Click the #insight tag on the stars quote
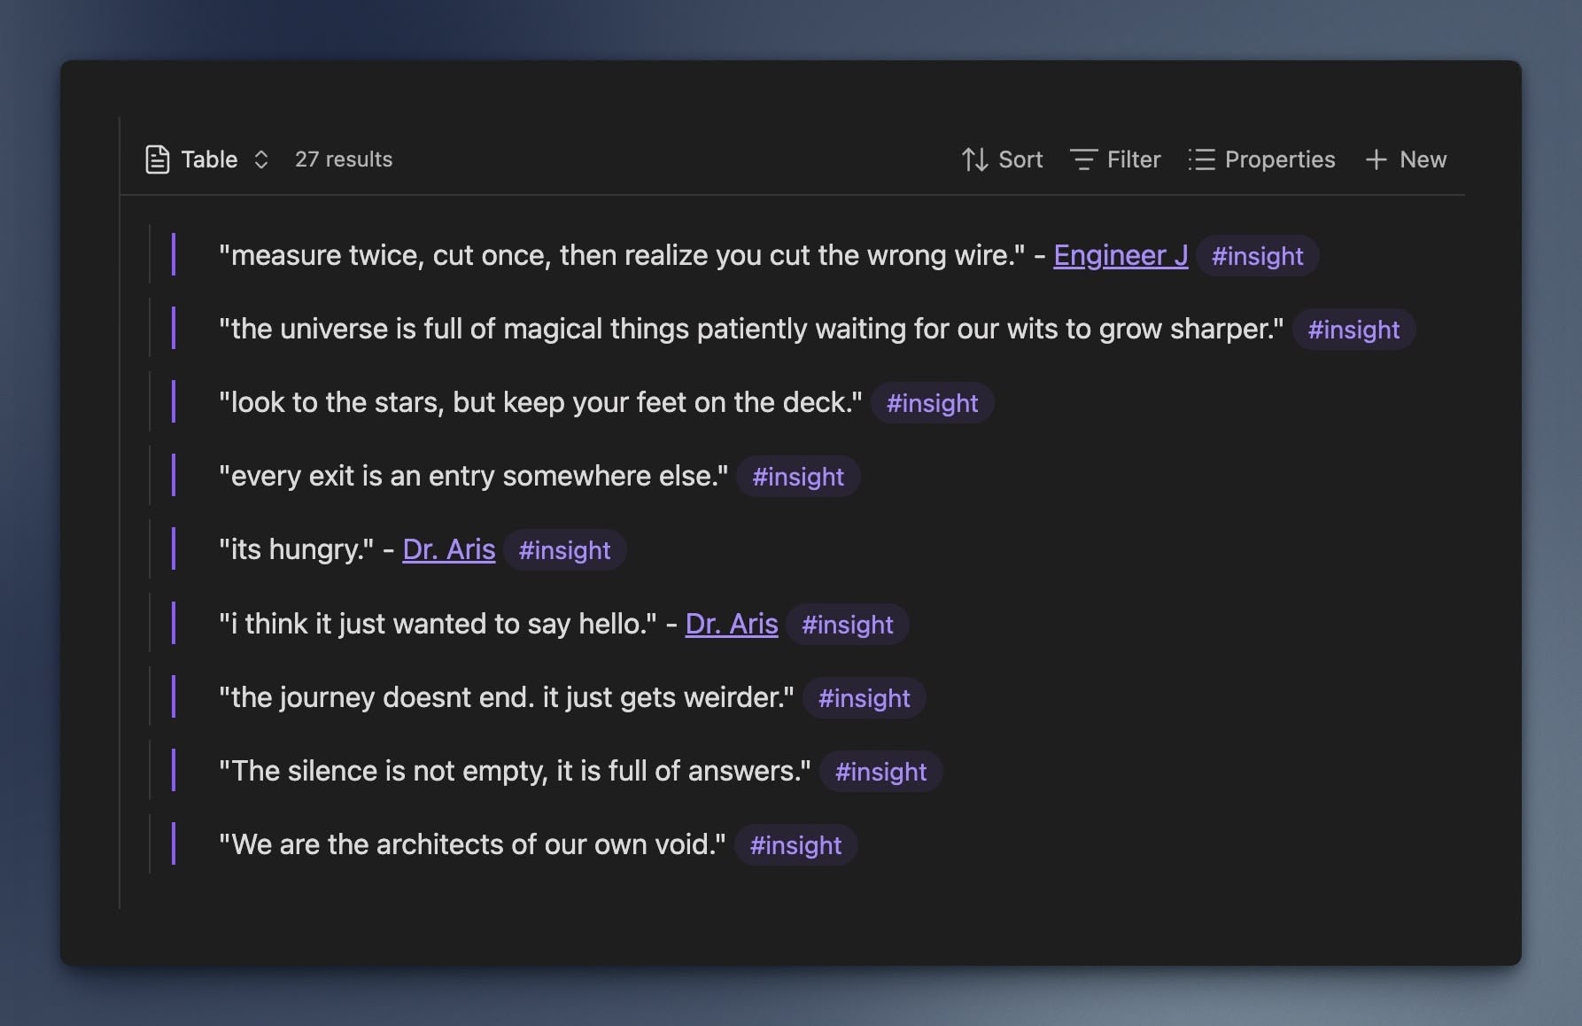The height and width of the screenshot is (1026, 1582). point(932,402)
